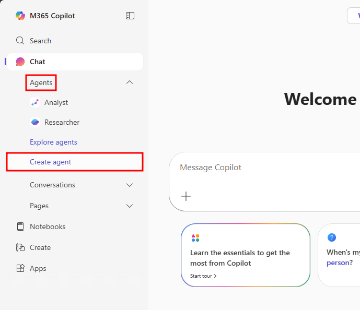
Task: Expand the Conversations section chevron
Action: (130, 185)
